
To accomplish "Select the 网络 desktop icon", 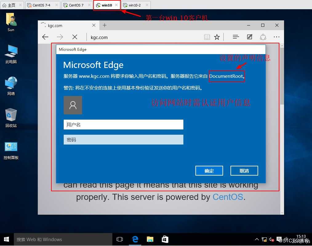I will click(x=11, y=86).
